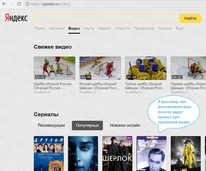This screenshot has height=171, width=206.
Task: Open the Друзья series poster
Action: (49, 153)
